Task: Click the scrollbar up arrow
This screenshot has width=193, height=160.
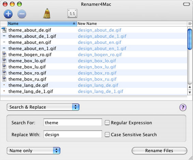Action: [x=190, y=87]
